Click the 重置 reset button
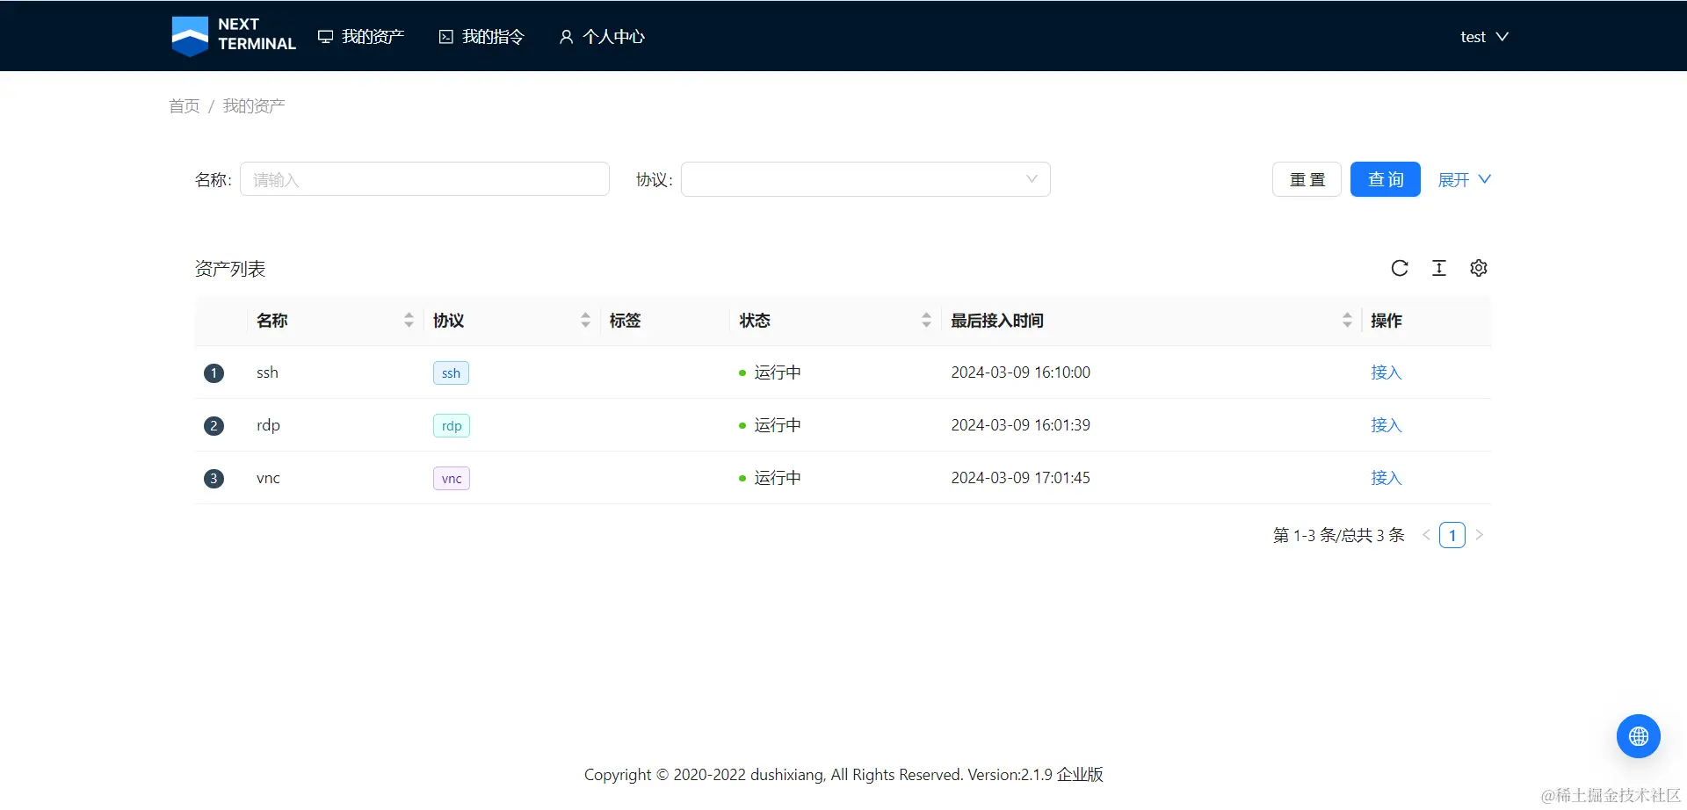This screenshot has width=1687, height=810. coord(1307,179)
